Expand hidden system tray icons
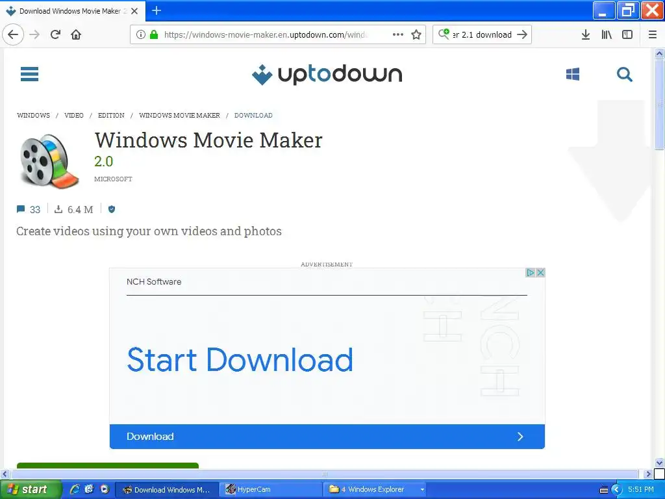 point(617,490)
